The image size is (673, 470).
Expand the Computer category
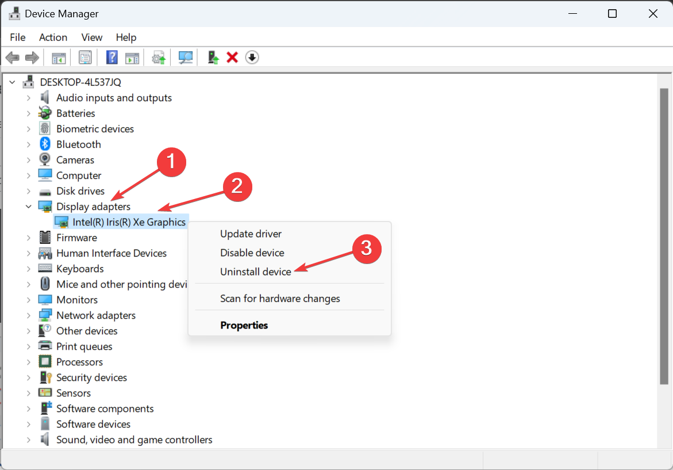pyautogui.click(x=29, y=175)
